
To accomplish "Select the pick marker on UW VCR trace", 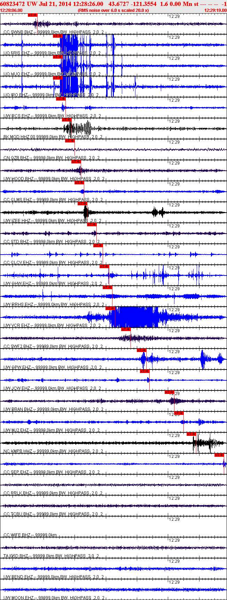I will click(x=110, y=308).
